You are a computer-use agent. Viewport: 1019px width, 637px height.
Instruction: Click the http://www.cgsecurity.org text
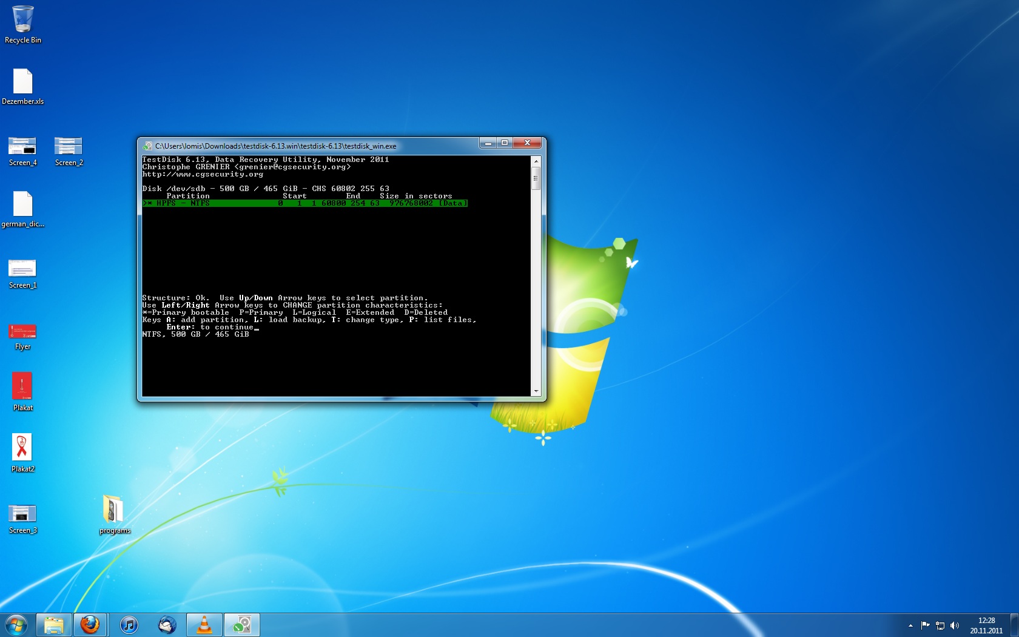click(203, 174)
